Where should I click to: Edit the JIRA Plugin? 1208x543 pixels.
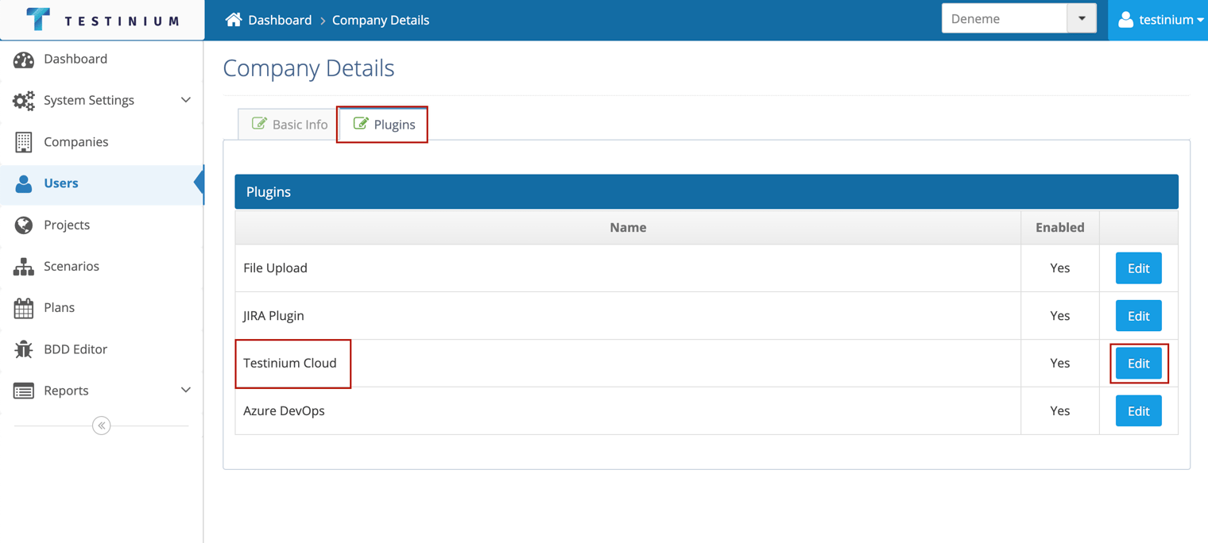[1138, 316]
